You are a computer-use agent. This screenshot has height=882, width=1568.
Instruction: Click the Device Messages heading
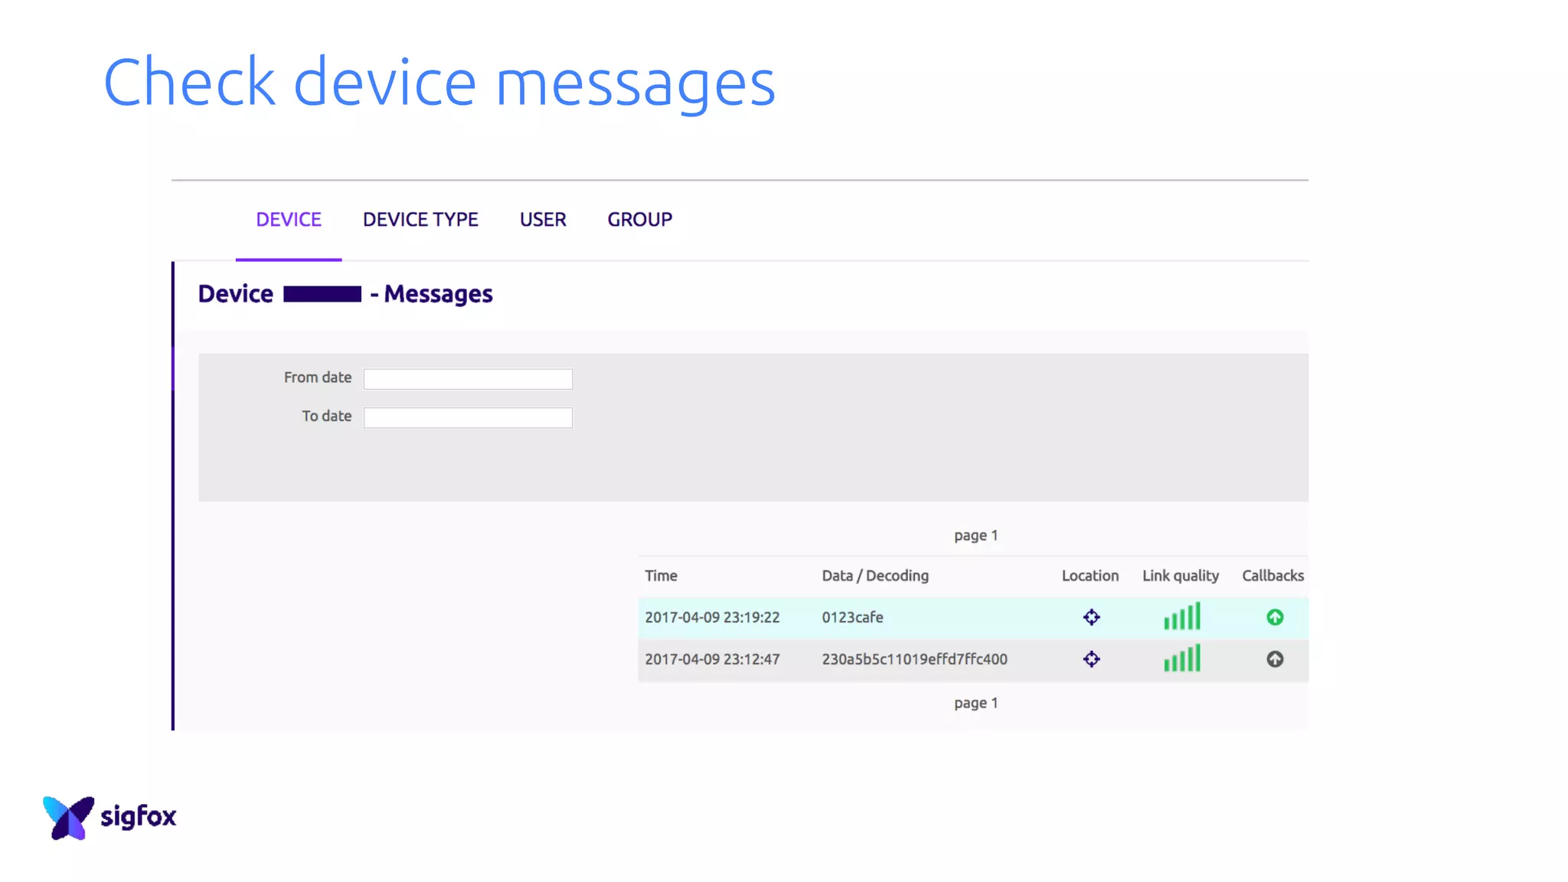point(345,294)
